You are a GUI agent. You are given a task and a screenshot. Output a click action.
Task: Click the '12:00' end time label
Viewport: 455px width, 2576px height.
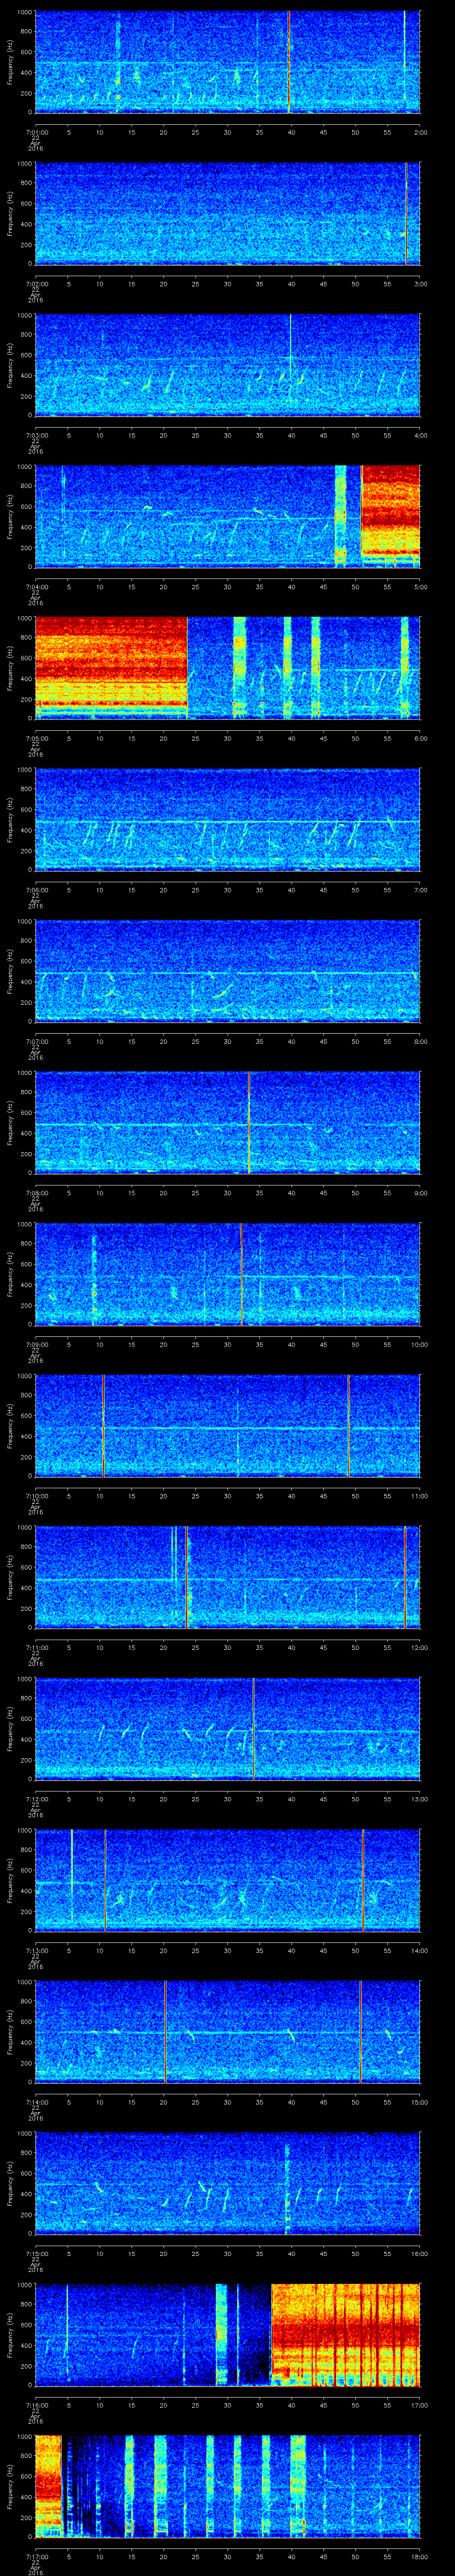419,1647
